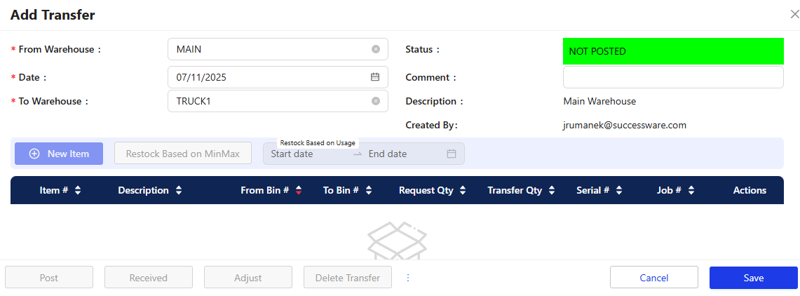This screenshot has height=296, width=800.
Task: Click the Start date input
Action: pos(305,154)
